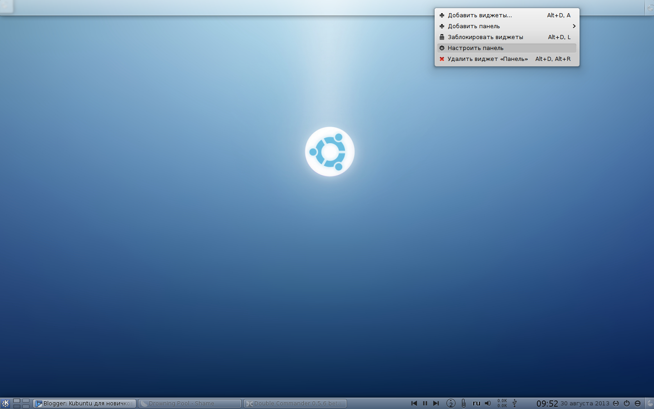Screen dimensions: 654x409
Task: Switch keyboard layout via ru indicator
Action: [476, 403]
